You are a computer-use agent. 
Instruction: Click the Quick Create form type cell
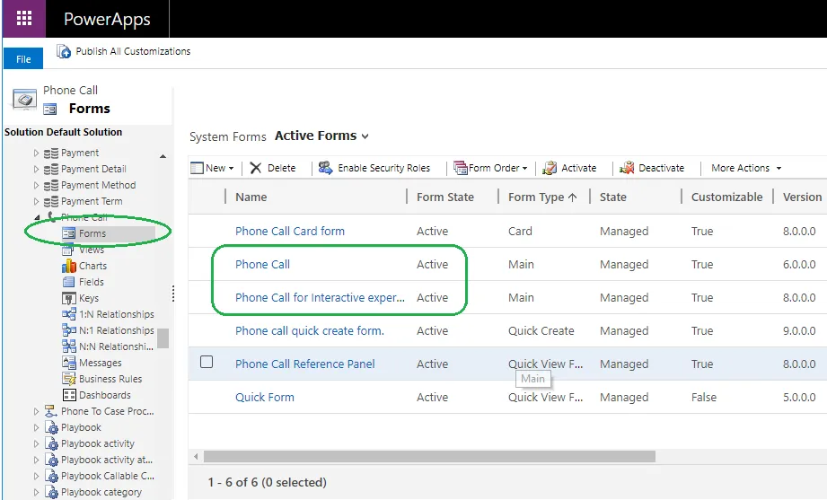(x=541, y=330)
